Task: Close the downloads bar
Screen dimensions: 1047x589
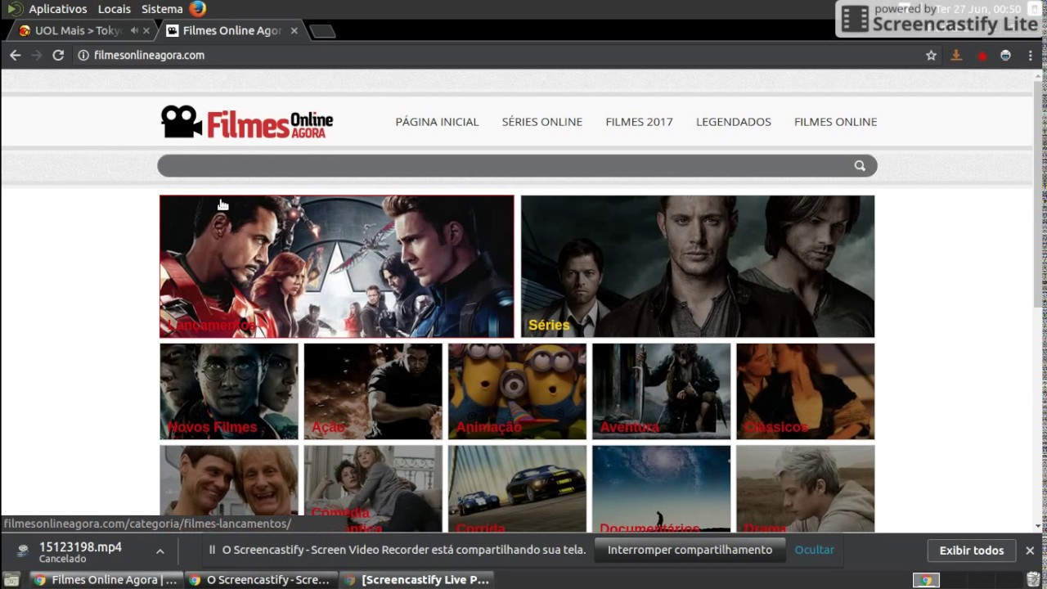Action: pyautogui.click(x=1030, y=551)
